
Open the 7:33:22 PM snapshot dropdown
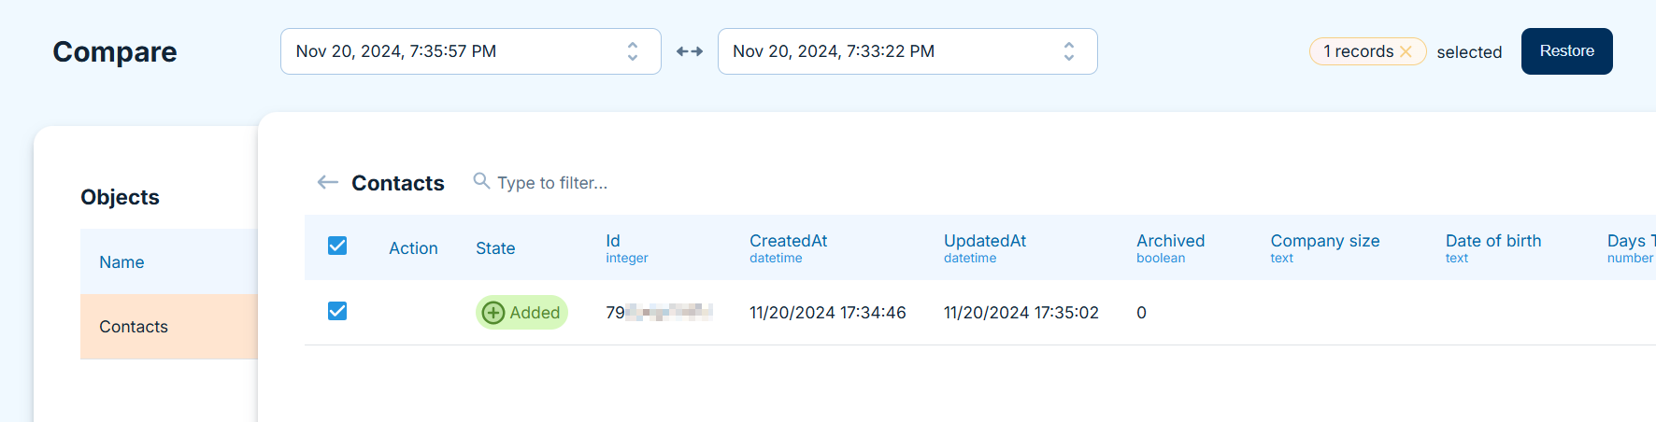[x=907, y=51]
